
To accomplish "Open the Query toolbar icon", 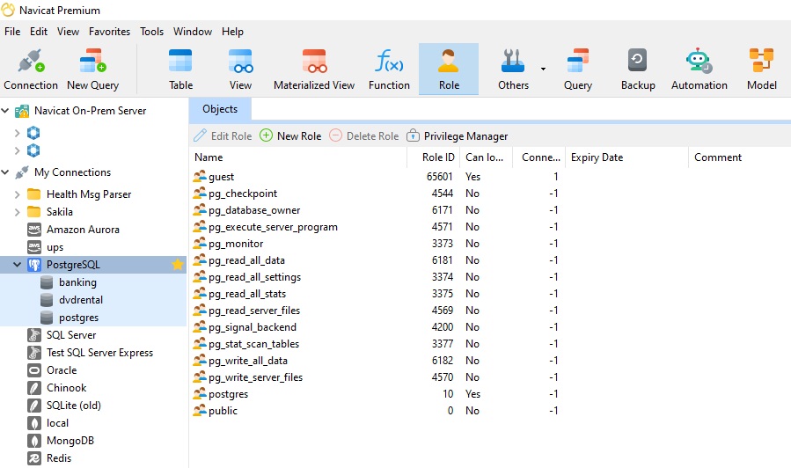I will [x=577, y=69].
